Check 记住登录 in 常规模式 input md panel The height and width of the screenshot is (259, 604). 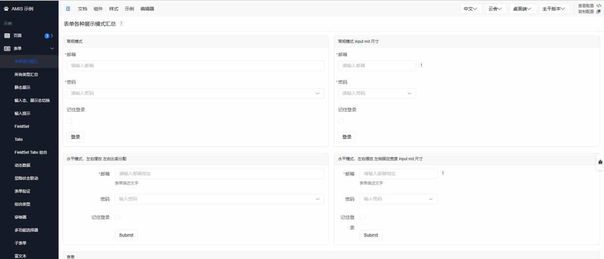tap(341, 121)
